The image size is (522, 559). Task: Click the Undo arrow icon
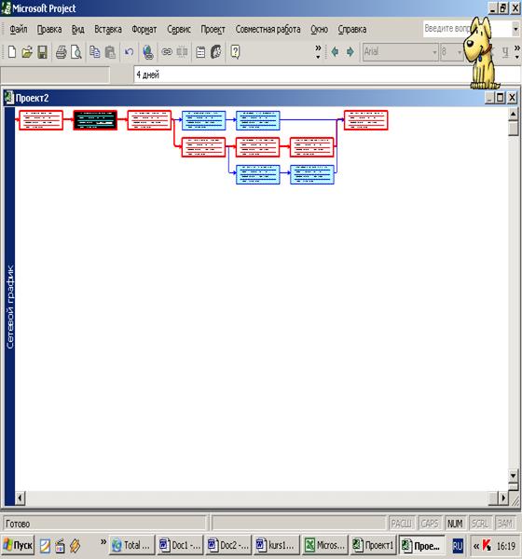pyautogui.click(x=129, y=52)
